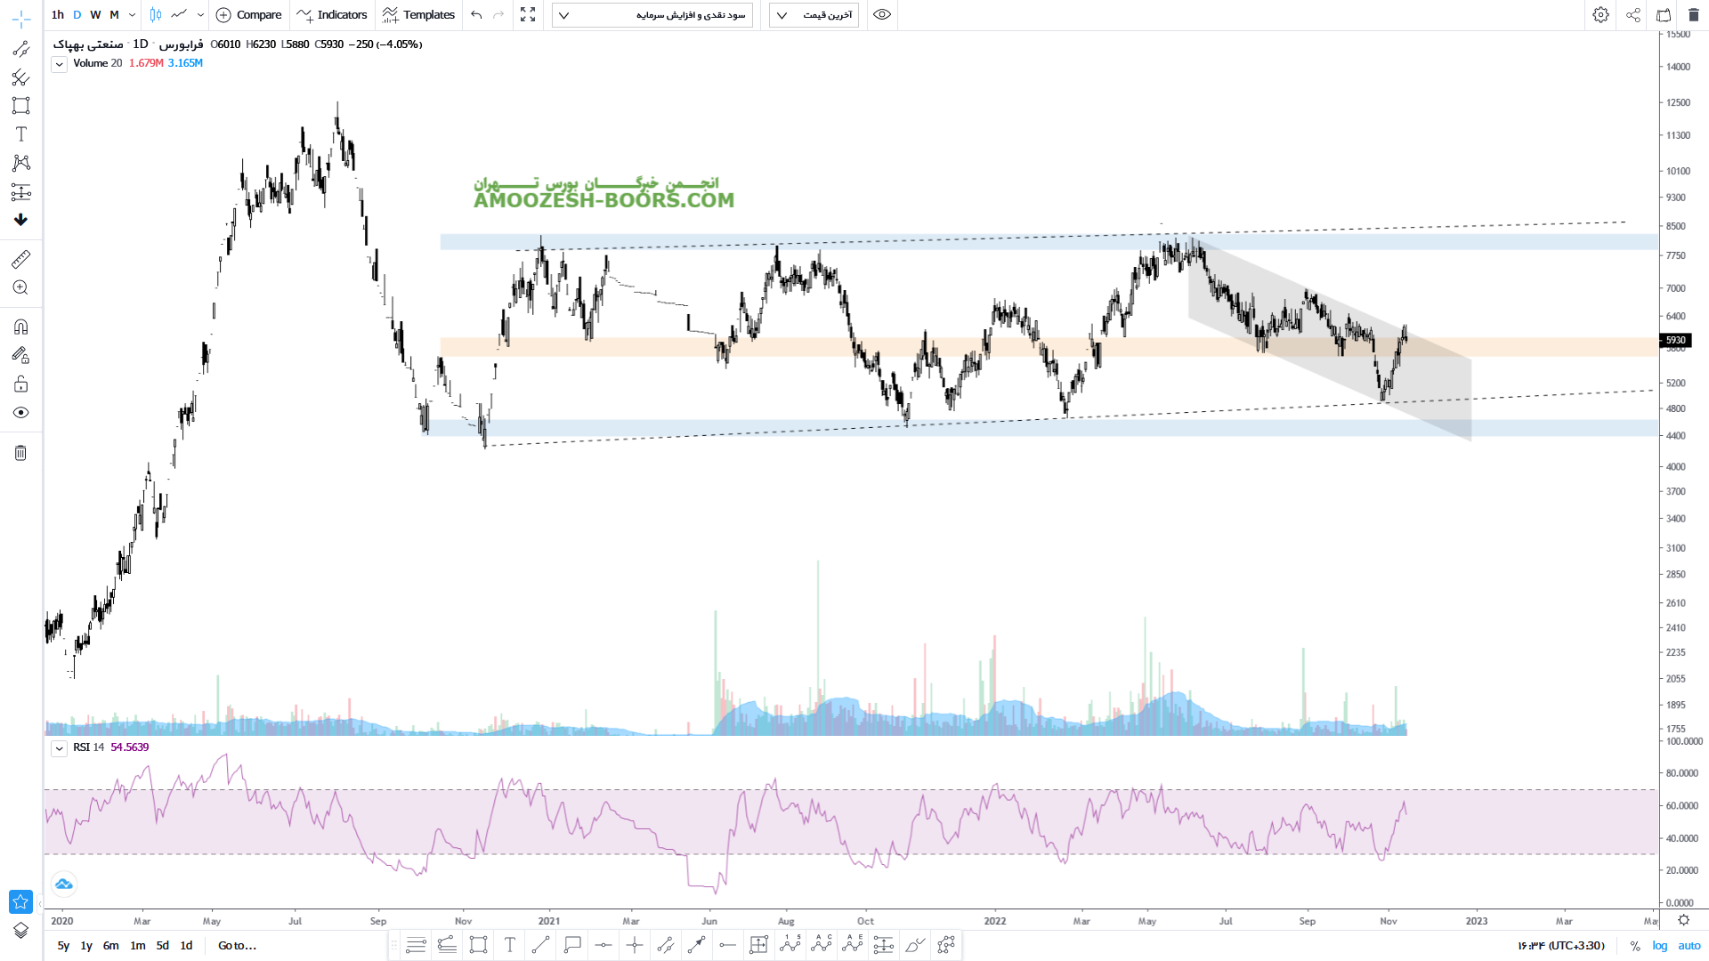The height and width of the screenshot is (961, 1709).
Task: Collapse the Volume indicator legend
Action: (59, 64)
